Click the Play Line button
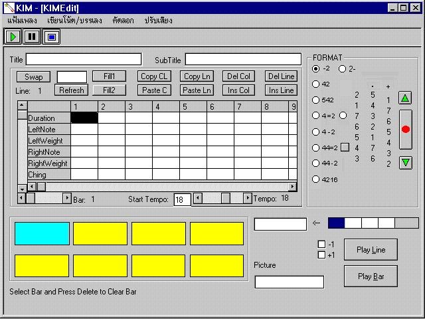The height and width of the screenshot is (319, 425). tap(371, 250)
